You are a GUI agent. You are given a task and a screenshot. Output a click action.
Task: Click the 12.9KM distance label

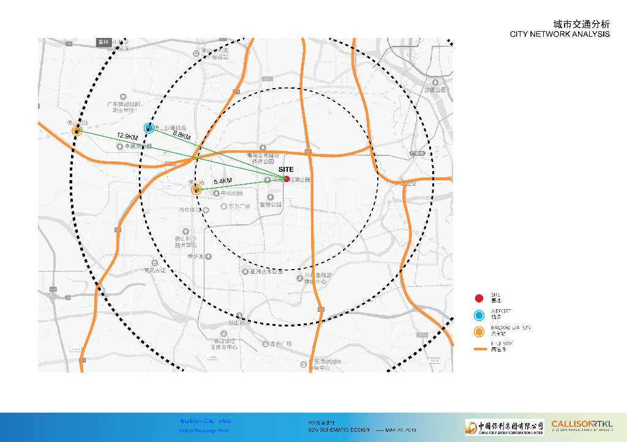127,136
